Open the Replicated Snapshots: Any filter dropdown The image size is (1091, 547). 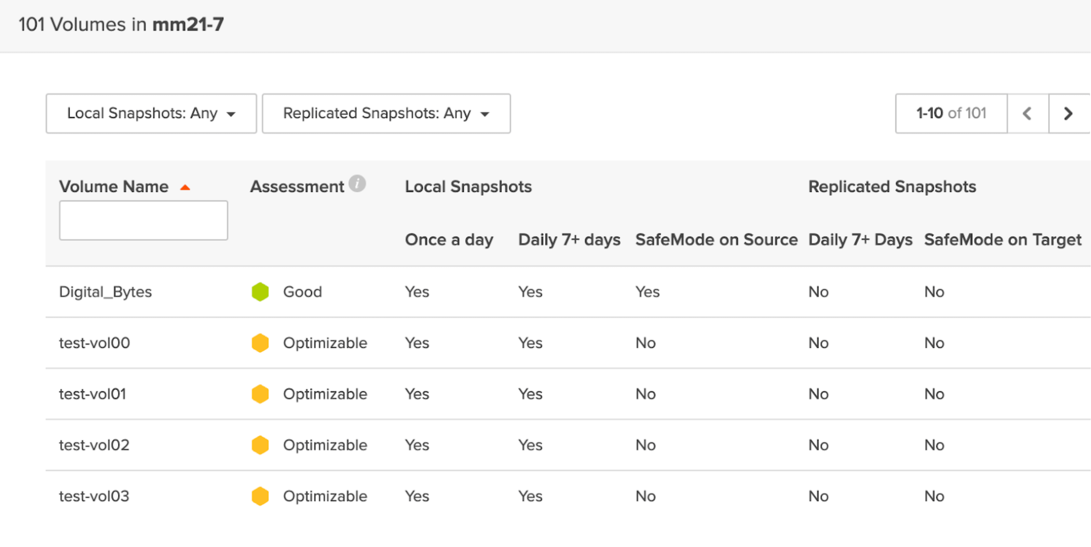tap(386, 113)
